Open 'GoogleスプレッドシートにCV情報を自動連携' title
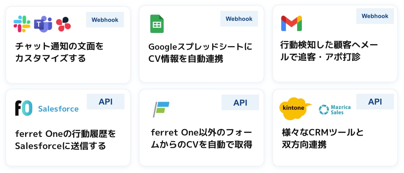This screenshot has width=404, height=173. (200, 52)
